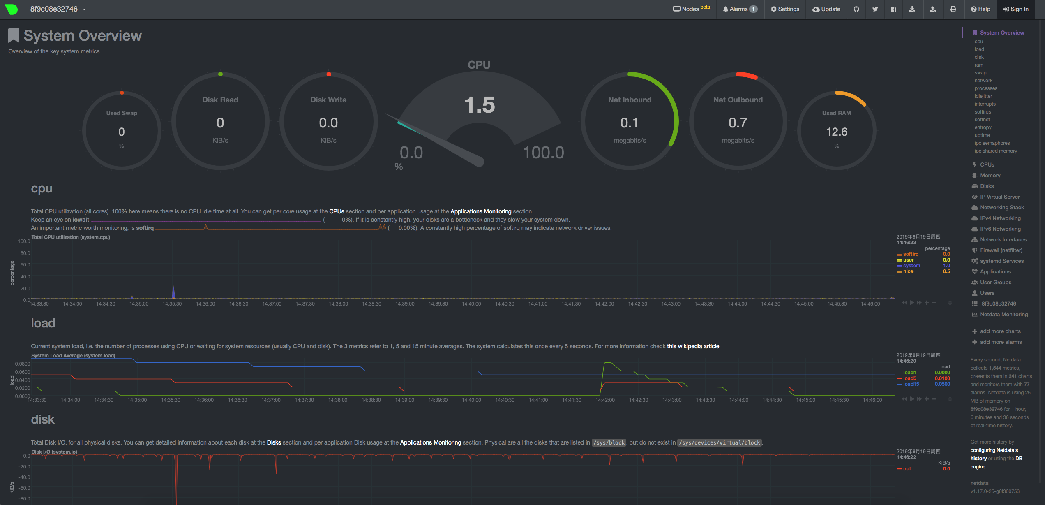Open the GitHub icon link
The image size is (1045, 505).
tap(856, 9)
